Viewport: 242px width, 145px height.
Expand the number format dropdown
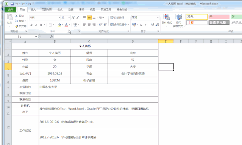pyautogui.click(x=158, y=17)
